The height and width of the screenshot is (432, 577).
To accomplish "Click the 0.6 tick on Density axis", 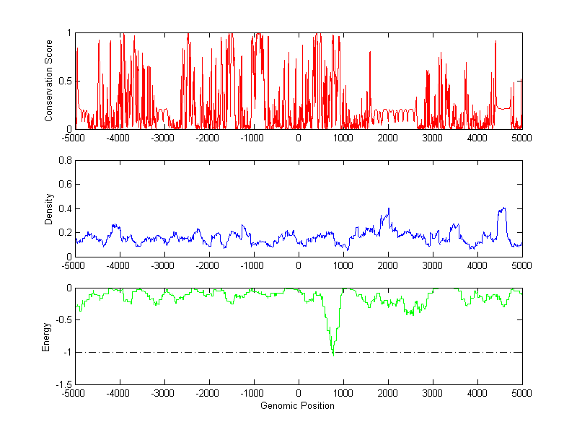I will pyautogui.click(x=63, y=185).
